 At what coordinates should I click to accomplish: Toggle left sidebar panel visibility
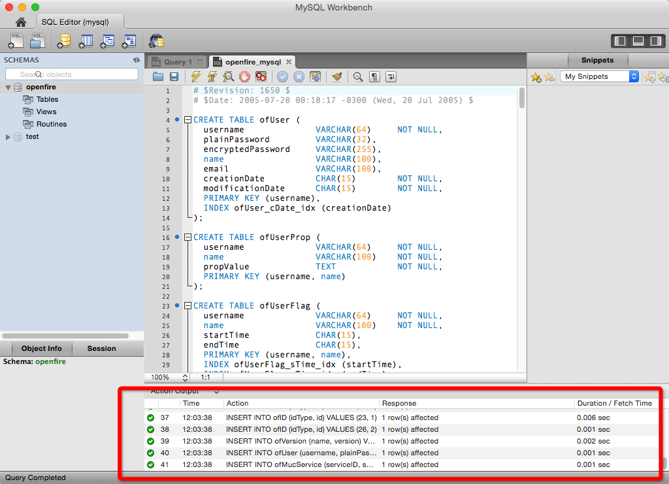coord(620,41)
